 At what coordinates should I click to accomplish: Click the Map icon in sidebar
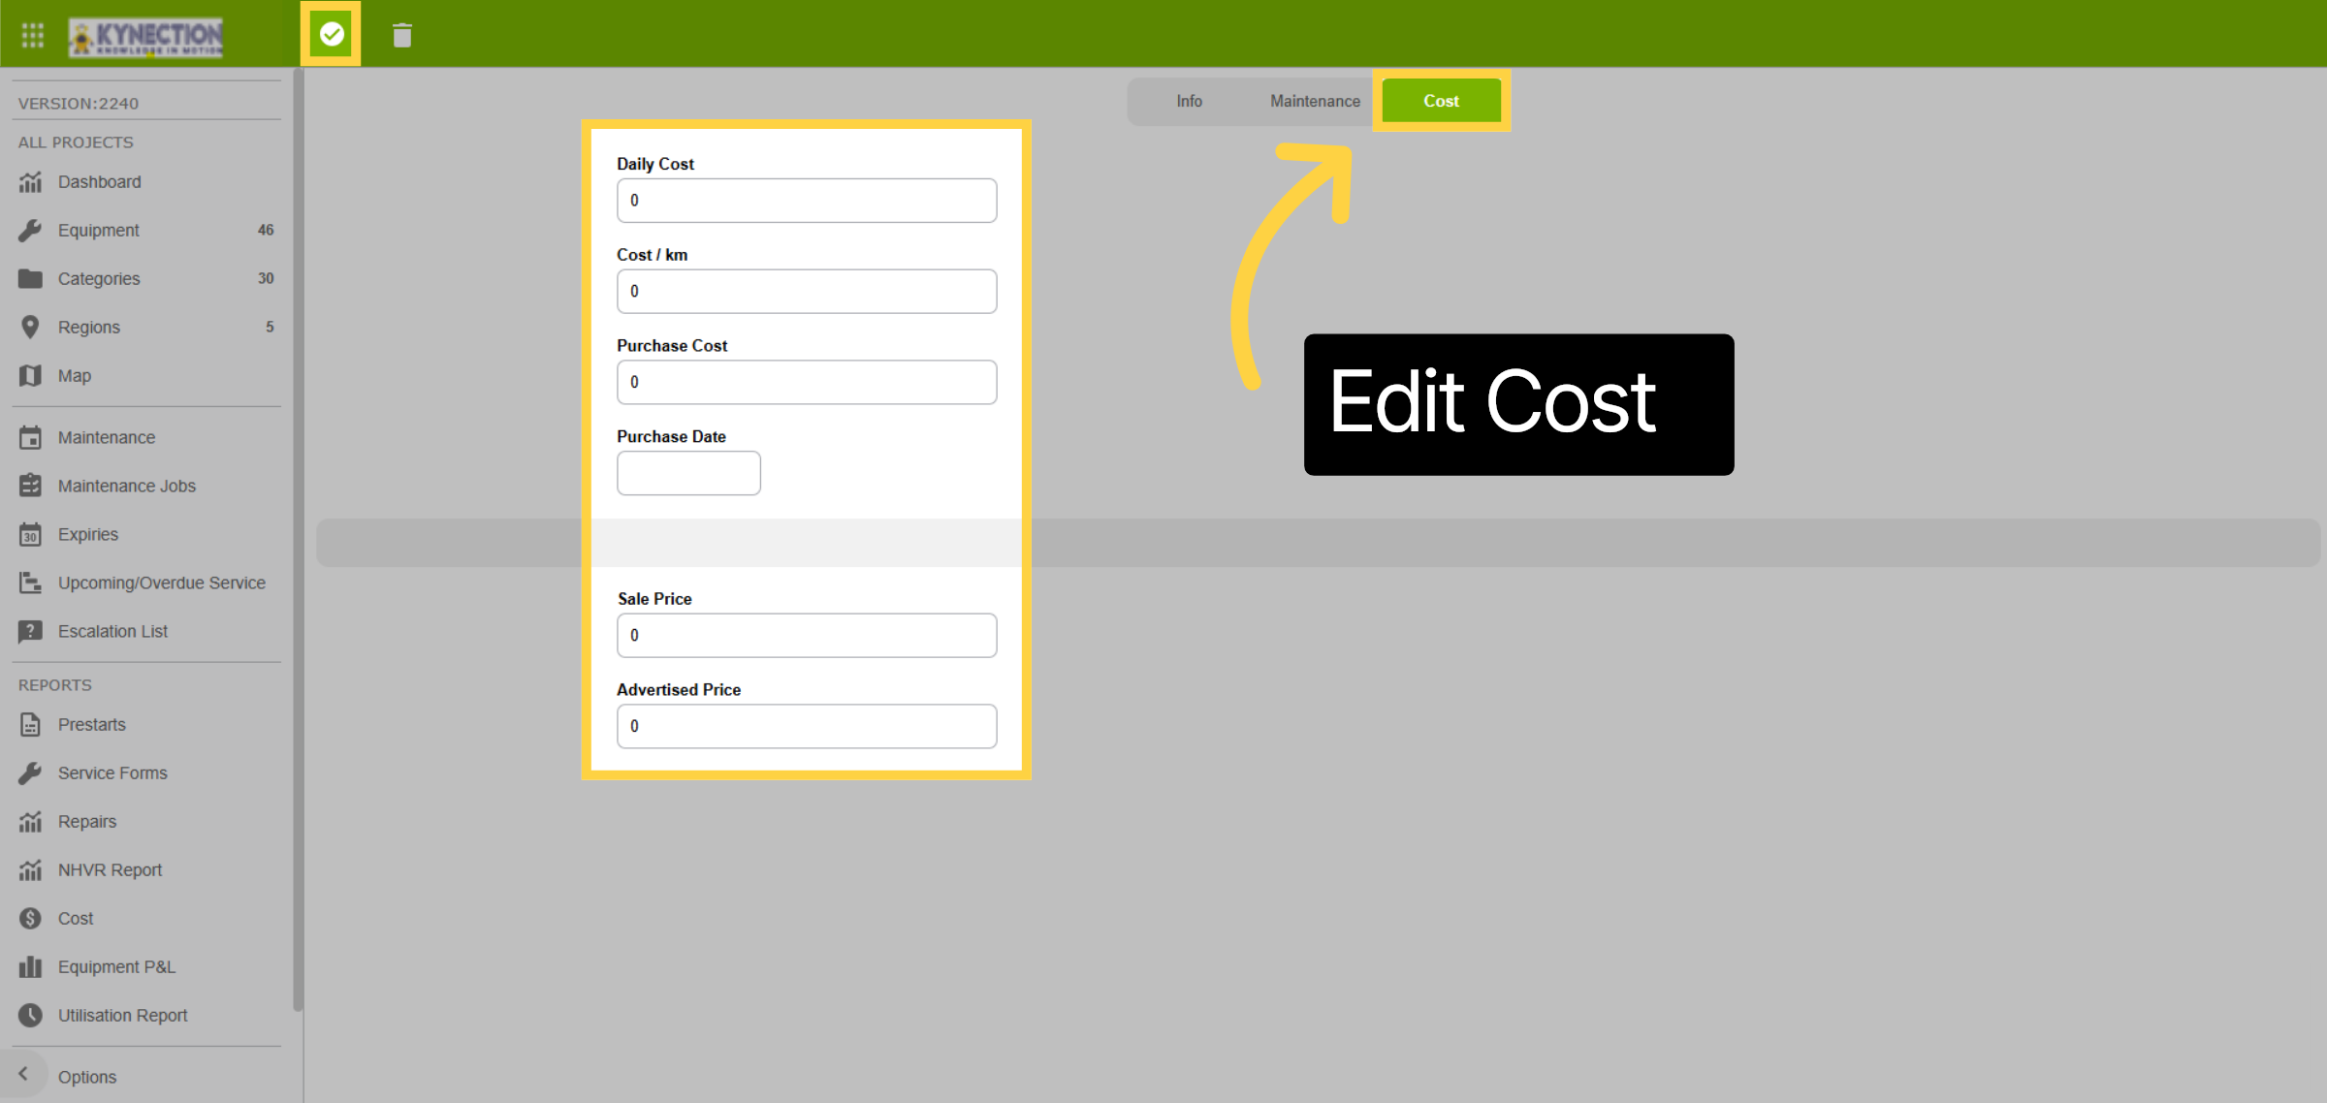[31, 376]
